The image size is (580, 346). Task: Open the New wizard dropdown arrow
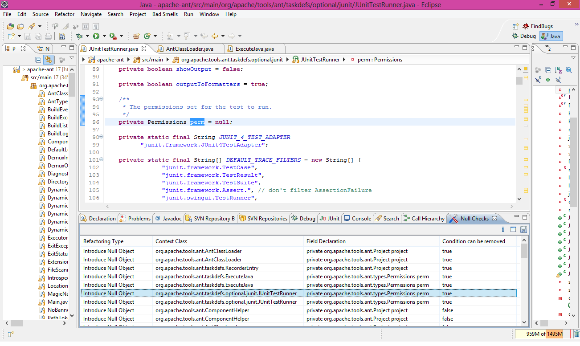coord(19,36)
